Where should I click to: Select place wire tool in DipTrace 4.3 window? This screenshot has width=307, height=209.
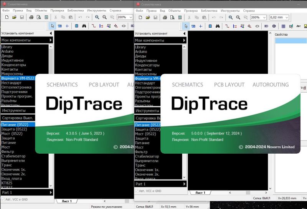click(94, 26)
